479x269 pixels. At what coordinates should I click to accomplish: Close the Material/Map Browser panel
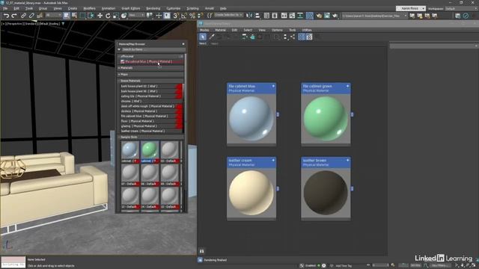click(183, 44)
